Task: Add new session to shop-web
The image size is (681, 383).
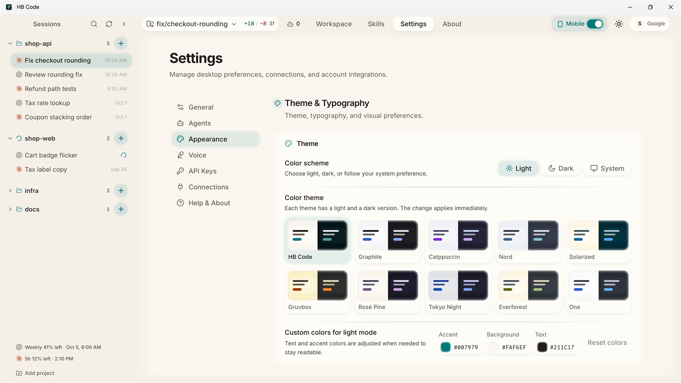Action: (x=121, y=138)
